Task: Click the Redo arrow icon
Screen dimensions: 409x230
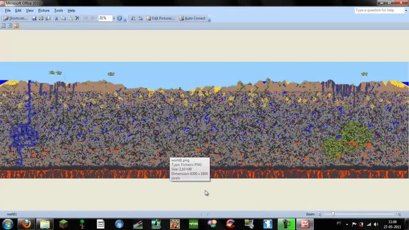Action: point(93,18)
